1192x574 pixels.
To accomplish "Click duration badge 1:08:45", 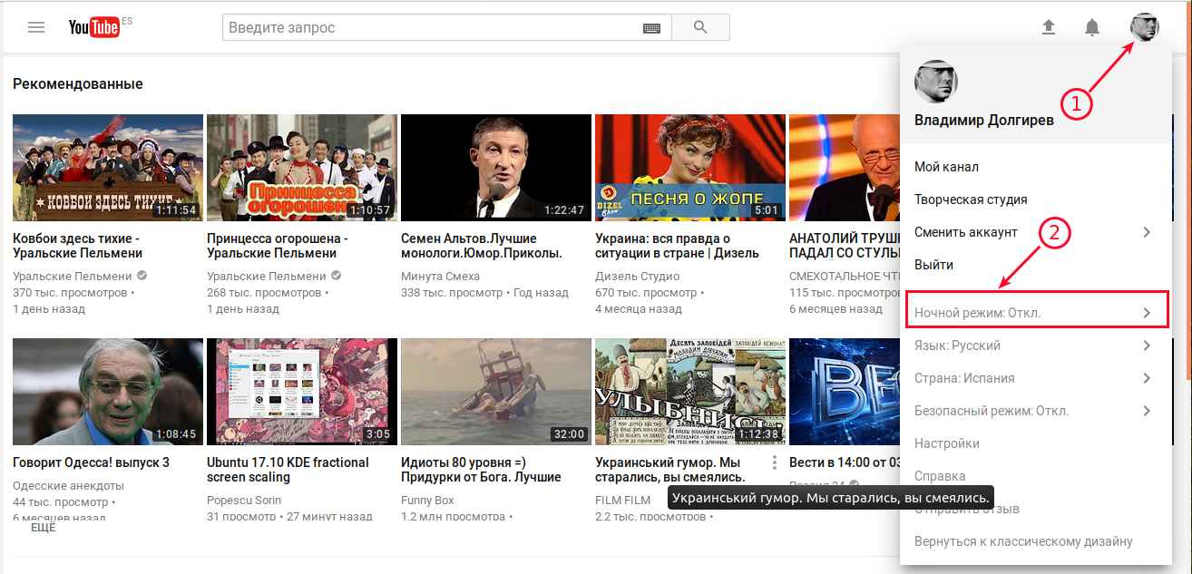I will [x=176, y=433].
